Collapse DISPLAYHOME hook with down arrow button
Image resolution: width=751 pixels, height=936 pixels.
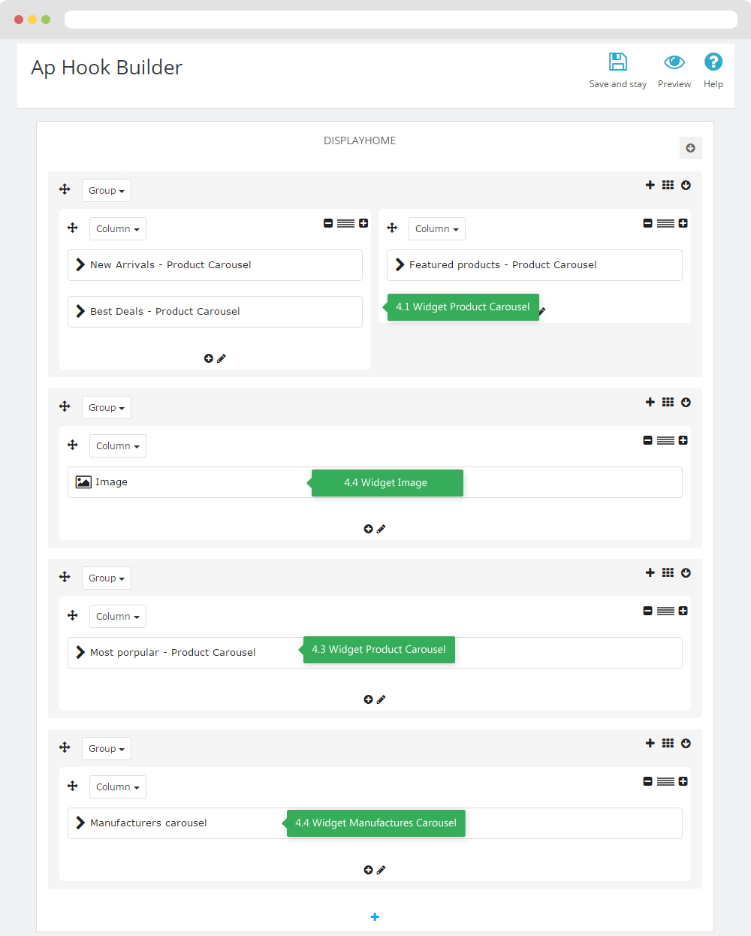click(691, 148)
